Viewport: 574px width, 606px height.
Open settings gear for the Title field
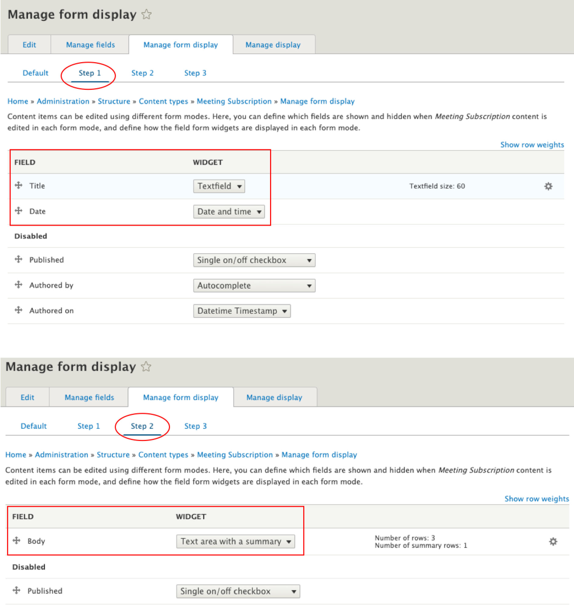[x=548, y=186]
